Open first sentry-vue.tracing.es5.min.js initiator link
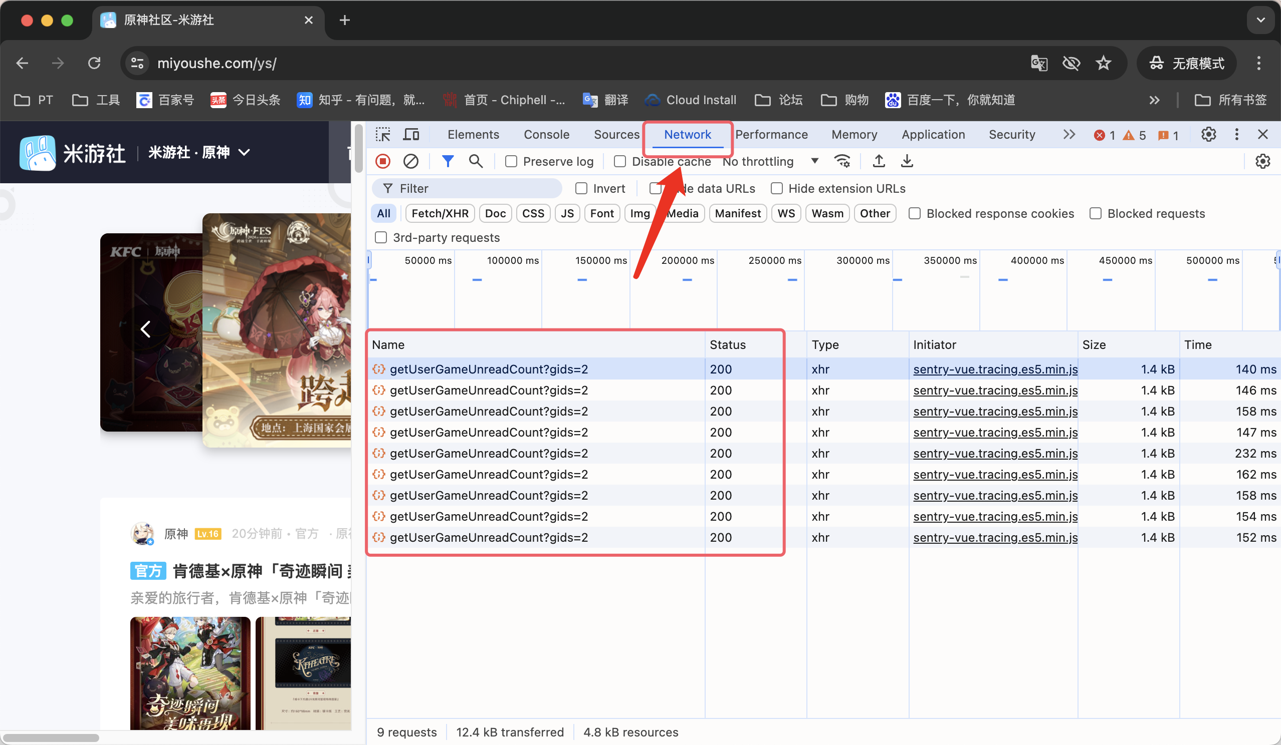Image resolution: width=1281 pixels, height=745 pixels. 995,369
